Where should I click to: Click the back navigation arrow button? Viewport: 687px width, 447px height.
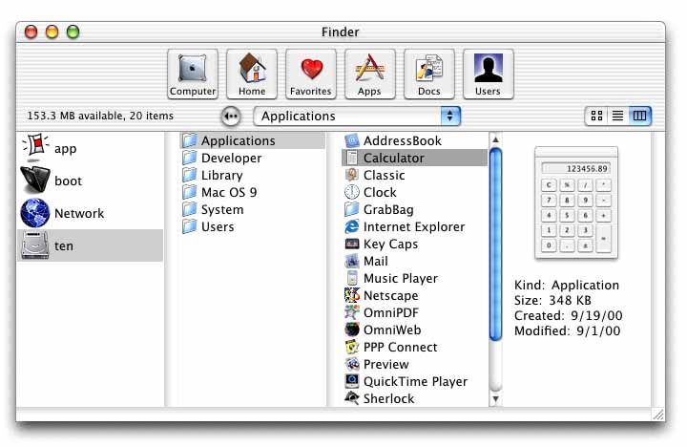point(231,117)
